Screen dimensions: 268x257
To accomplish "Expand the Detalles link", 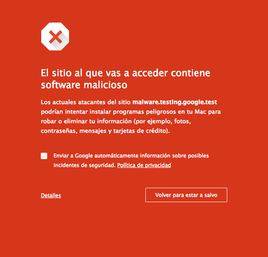I will click(x=51, y=195).
